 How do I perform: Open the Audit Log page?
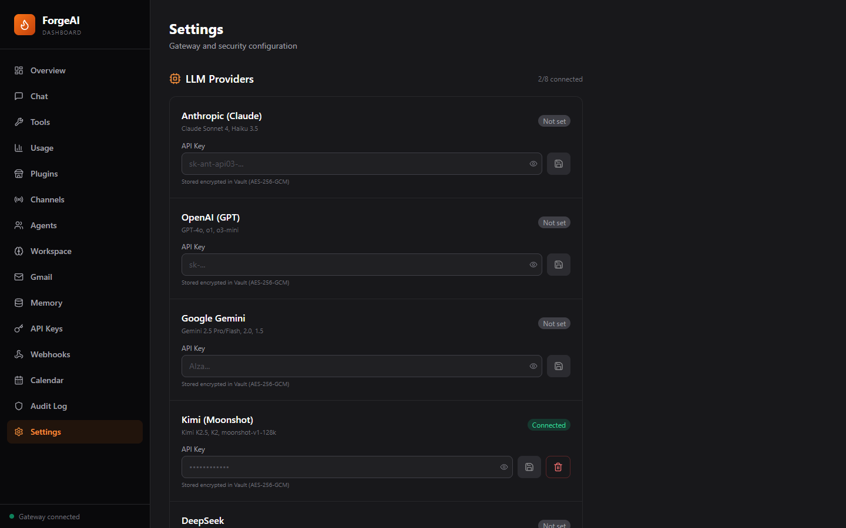tap(48, 406)
